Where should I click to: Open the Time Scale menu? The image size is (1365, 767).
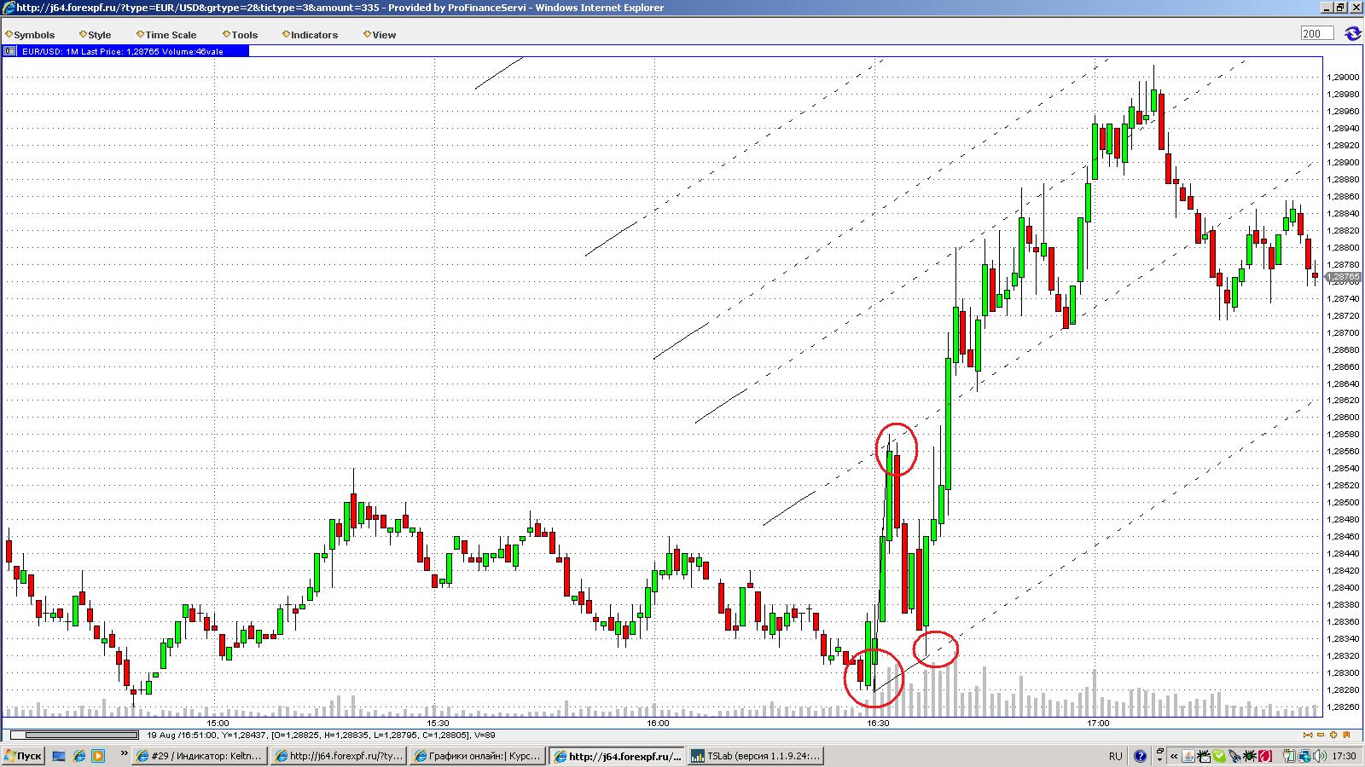click(x=166, y=35)
